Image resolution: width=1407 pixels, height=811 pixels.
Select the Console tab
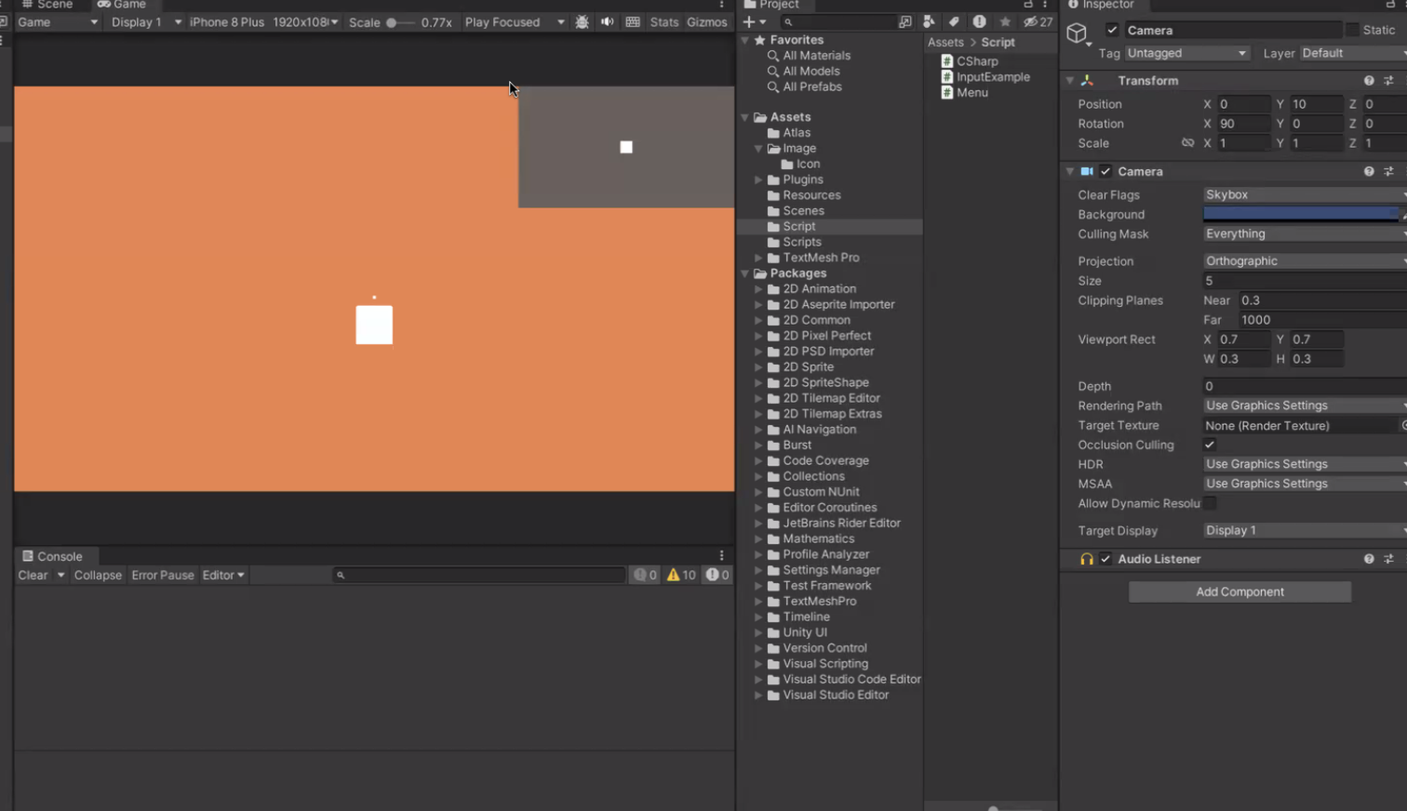[x=53, y=556]
